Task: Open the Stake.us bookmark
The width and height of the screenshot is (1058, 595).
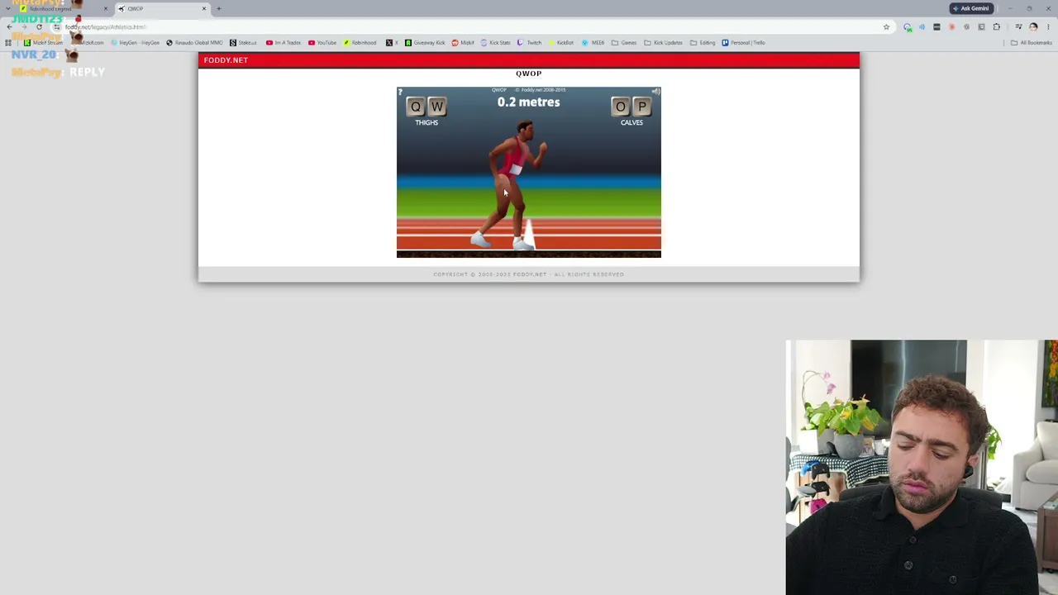Action: point(244,43)
